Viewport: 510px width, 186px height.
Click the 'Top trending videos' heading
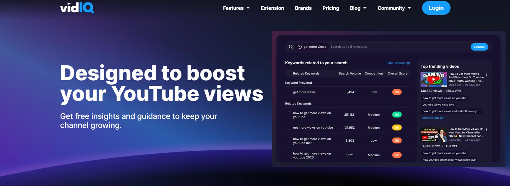(x=440, y=66)
